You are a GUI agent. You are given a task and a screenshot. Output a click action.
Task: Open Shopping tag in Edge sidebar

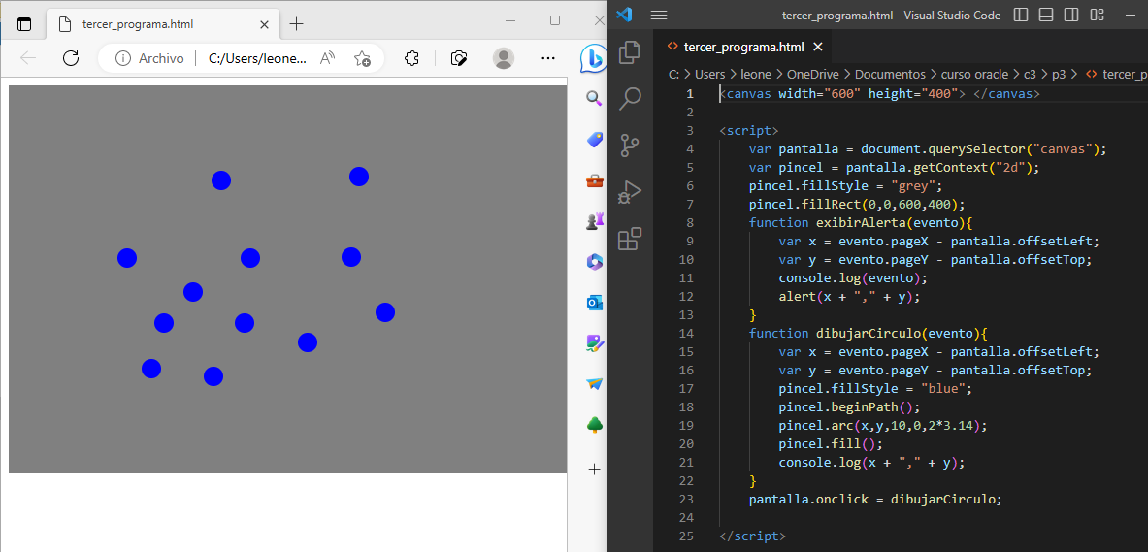point(595,139)
